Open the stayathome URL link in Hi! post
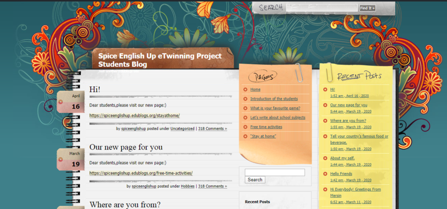The width and height of the screenshot is (447, 209). (x=134, y=115)
